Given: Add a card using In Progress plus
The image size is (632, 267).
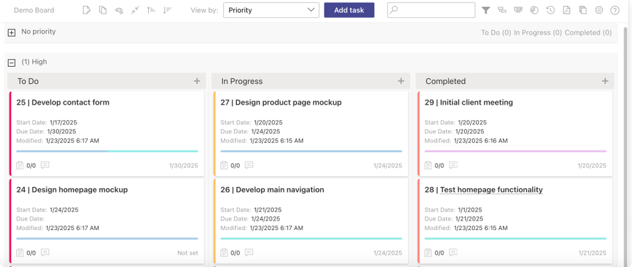Looking at the screenshot, I should [401, 81].
